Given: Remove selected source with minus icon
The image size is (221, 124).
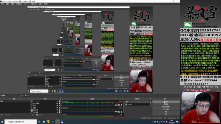Looking at the screenshot, I should point(35,115).
